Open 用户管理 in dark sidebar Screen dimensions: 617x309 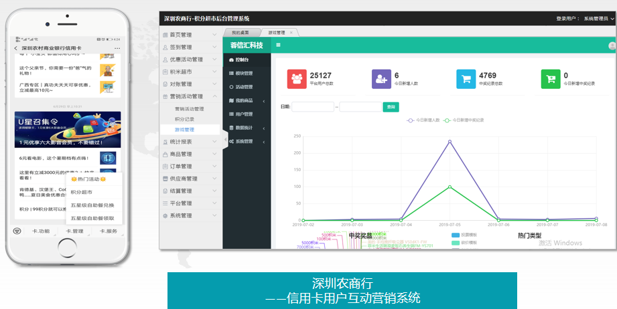click(247, 114)
